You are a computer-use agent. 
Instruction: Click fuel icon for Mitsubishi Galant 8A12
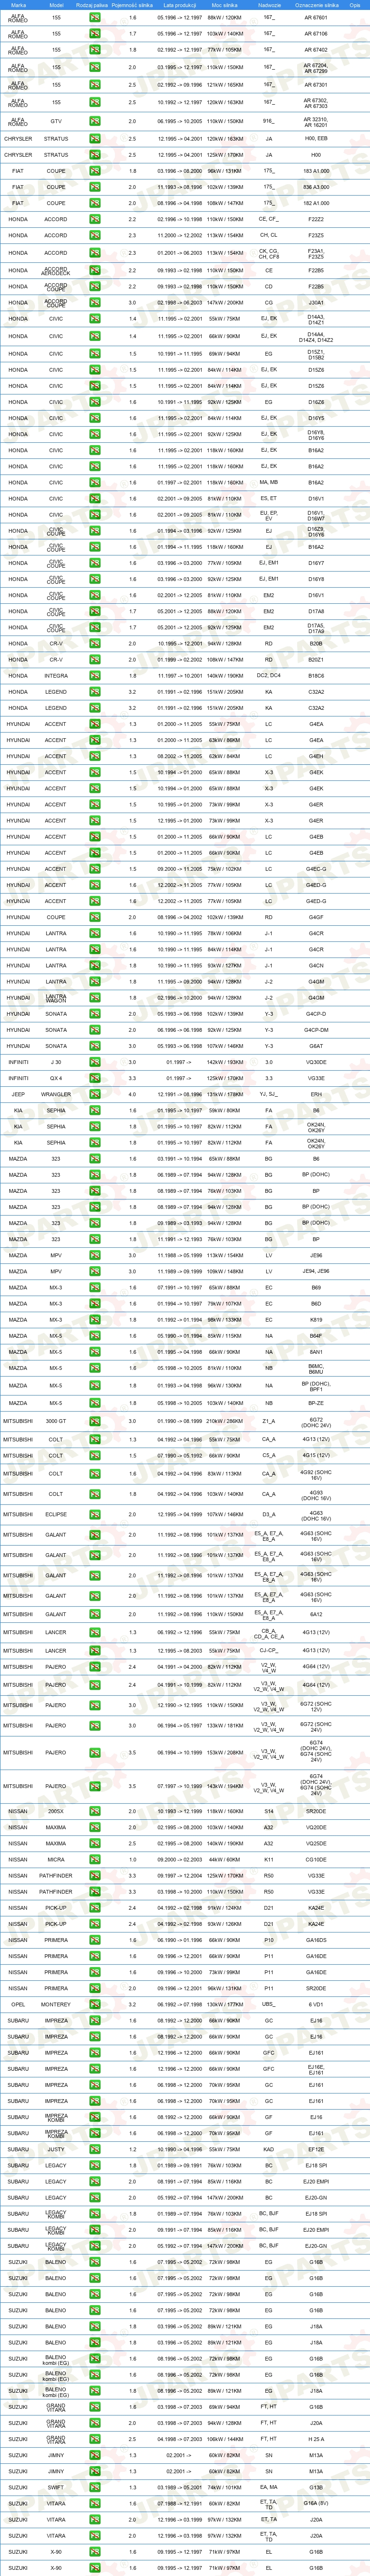pos(95,1614)
